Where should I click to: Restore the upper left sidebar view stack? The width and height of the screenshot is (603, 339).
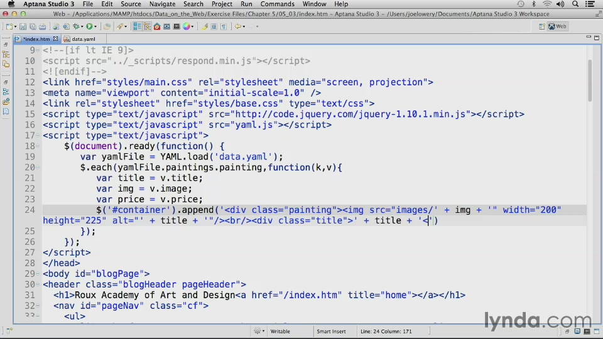coord(6,45)
